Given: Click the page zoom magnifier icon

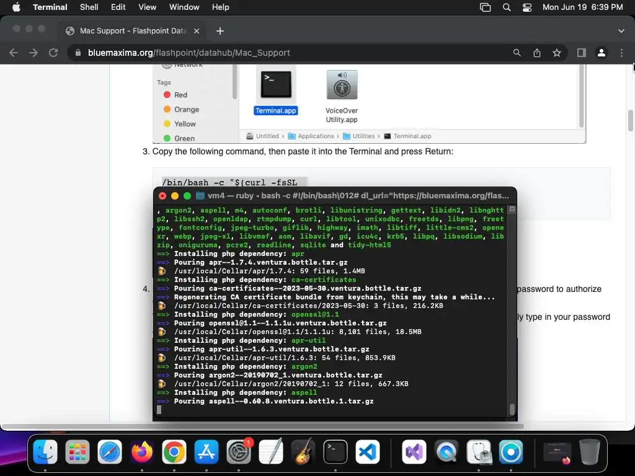Looking at the screenshot, I should (x=517, y=53).
